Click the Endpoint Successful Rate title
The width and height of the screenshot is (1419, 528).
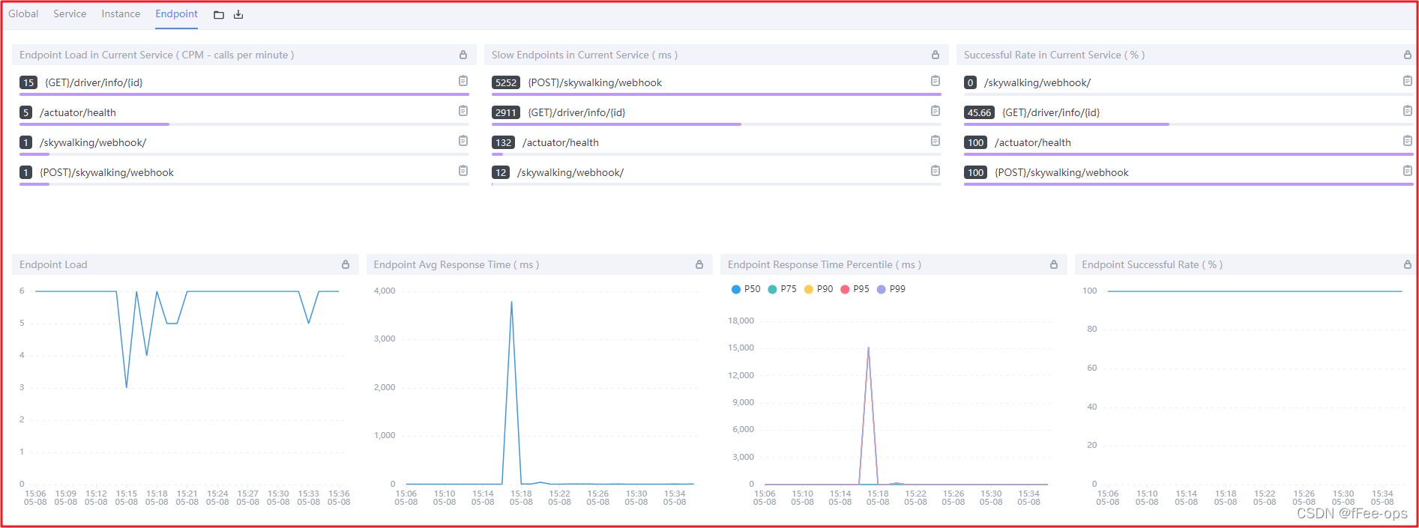pos(1152,264)
